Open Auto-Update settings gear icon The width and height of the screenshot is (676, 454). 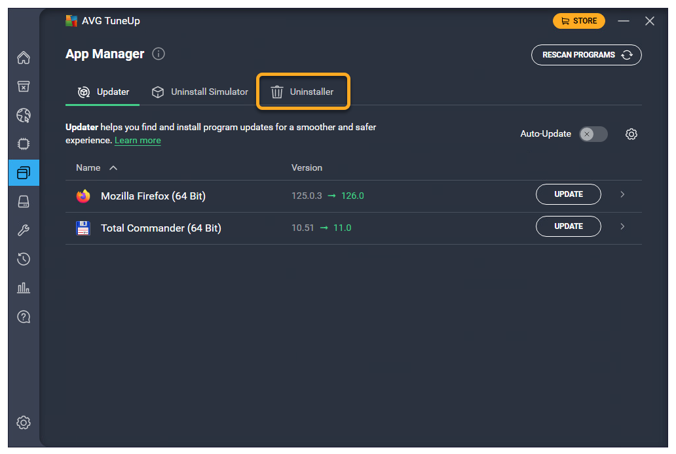(631, 134)
